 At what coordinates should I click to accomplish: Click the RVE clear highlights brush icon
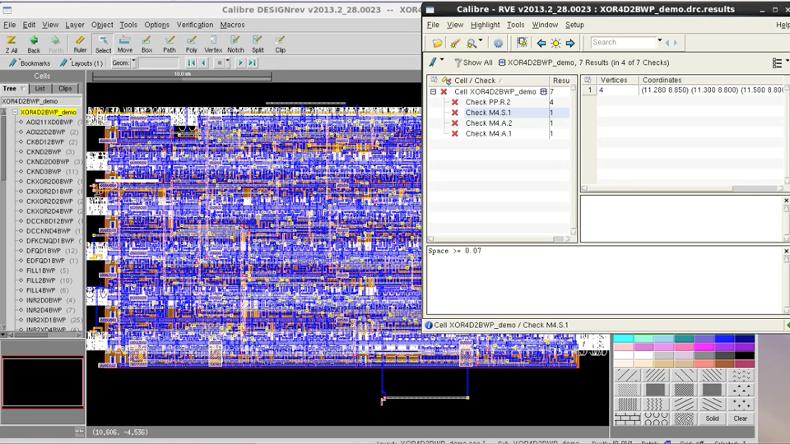coord(455,44)
